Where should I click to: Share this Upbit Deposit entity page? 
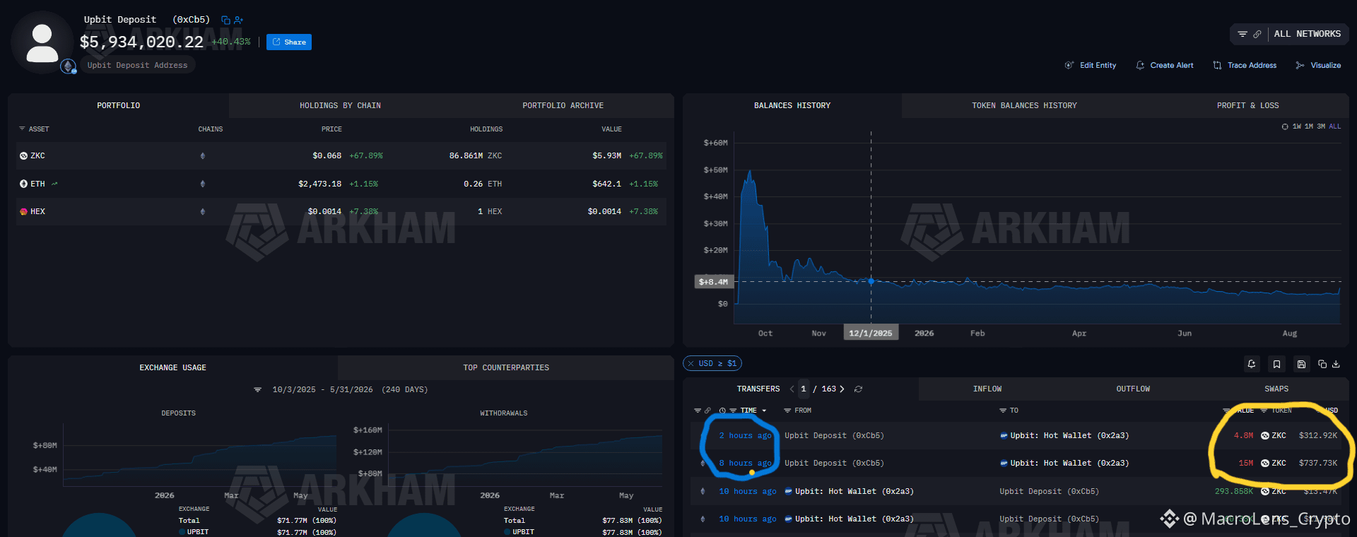[x=289, y=42]
